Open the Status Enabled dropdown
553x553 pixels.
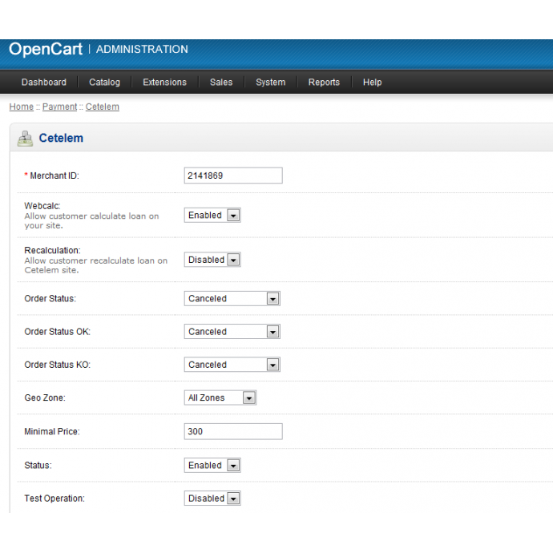[212, 465]
